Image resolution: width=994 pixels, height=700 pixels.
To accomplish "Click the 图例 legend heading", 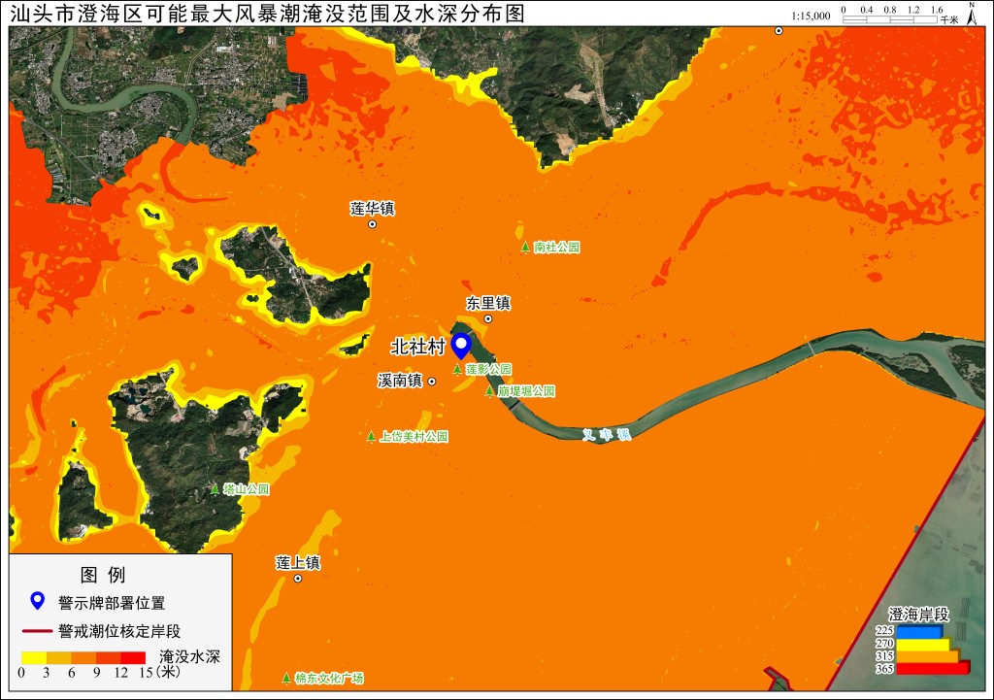I will coord(103,575).
